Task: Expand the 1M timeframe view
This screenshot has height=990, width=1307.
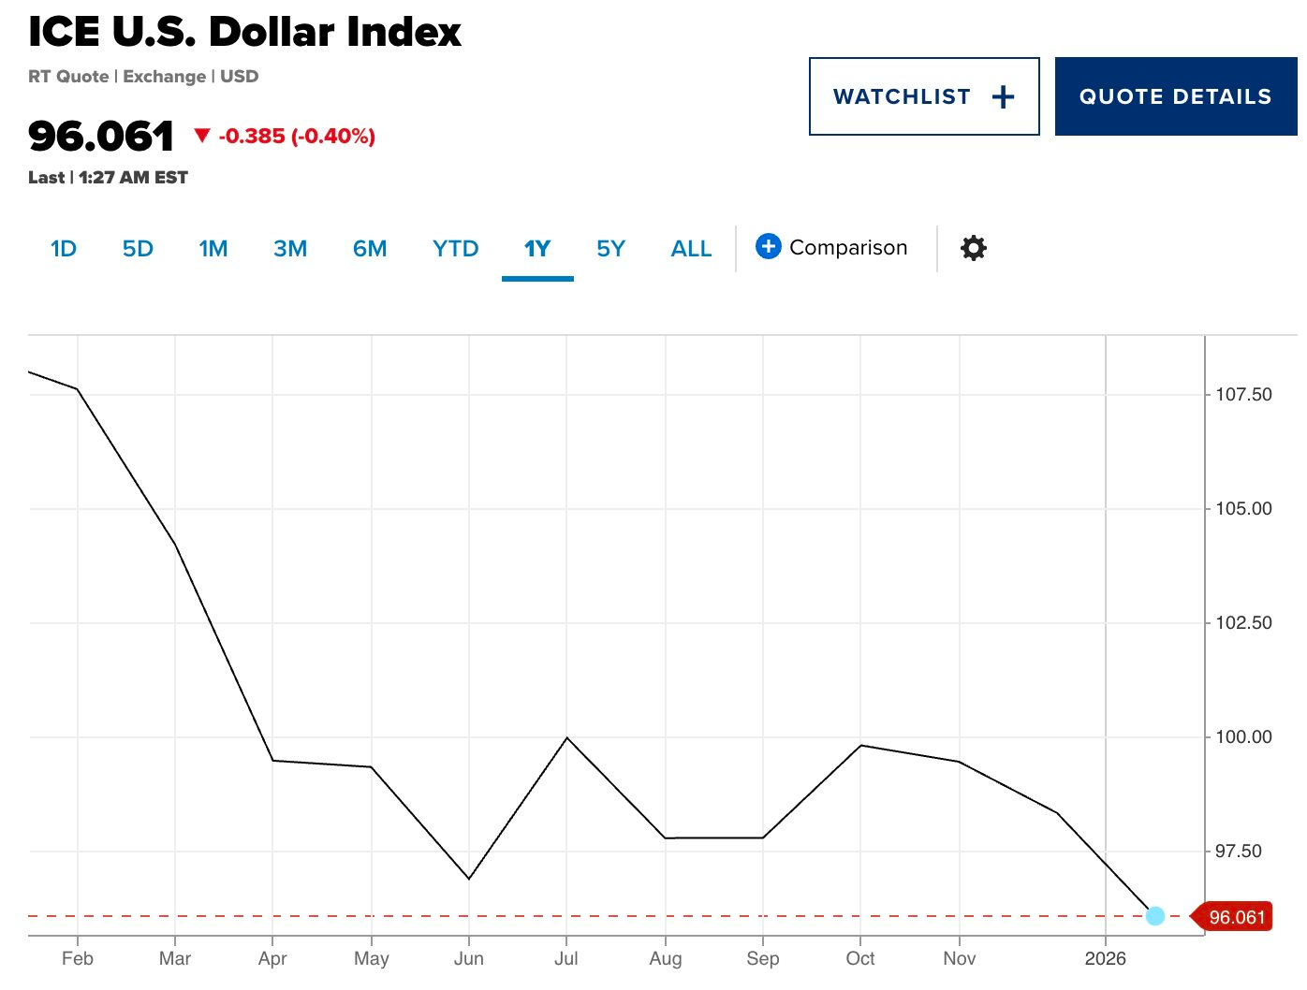Action: coord(213,248)
